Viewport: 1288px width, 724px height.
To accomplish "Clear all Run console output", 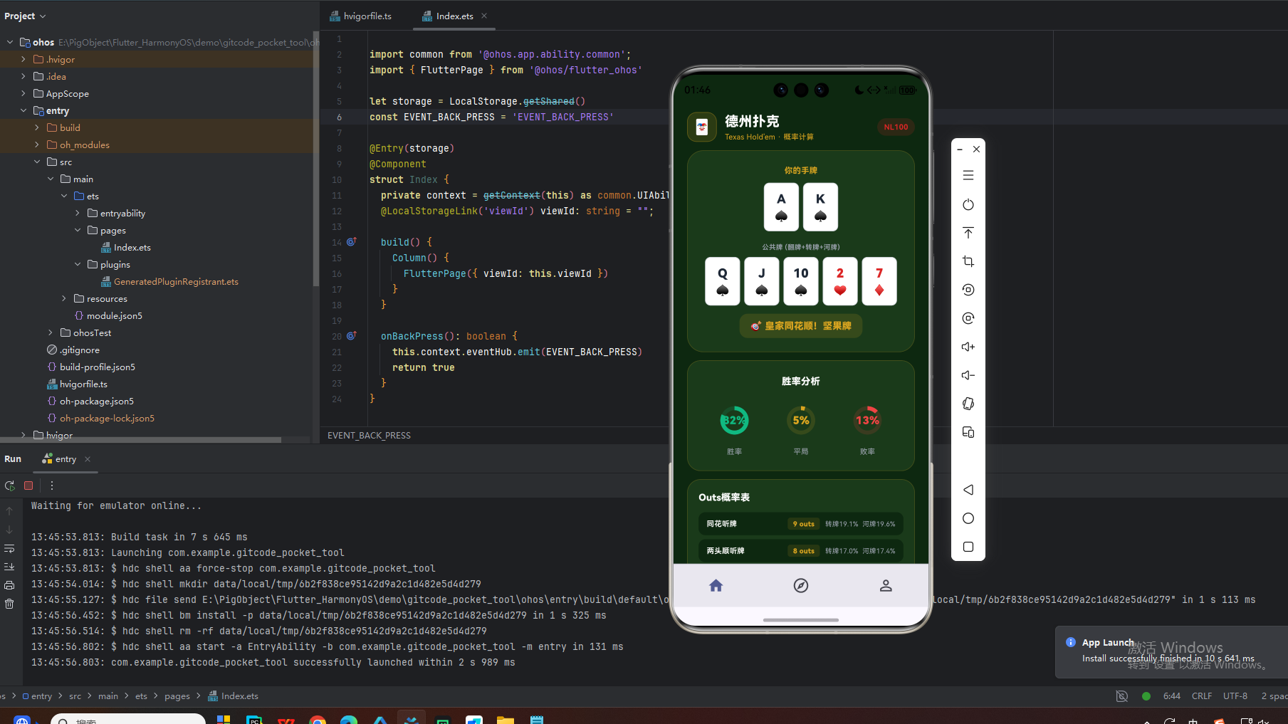I will click(x=9, y=604).
